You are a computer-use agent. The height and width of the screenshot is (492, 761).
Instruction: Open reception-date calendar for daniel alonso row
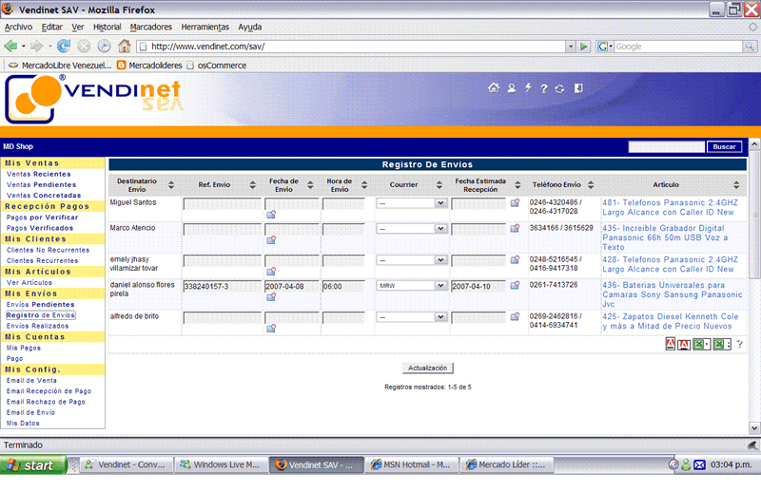coord(515,285)
